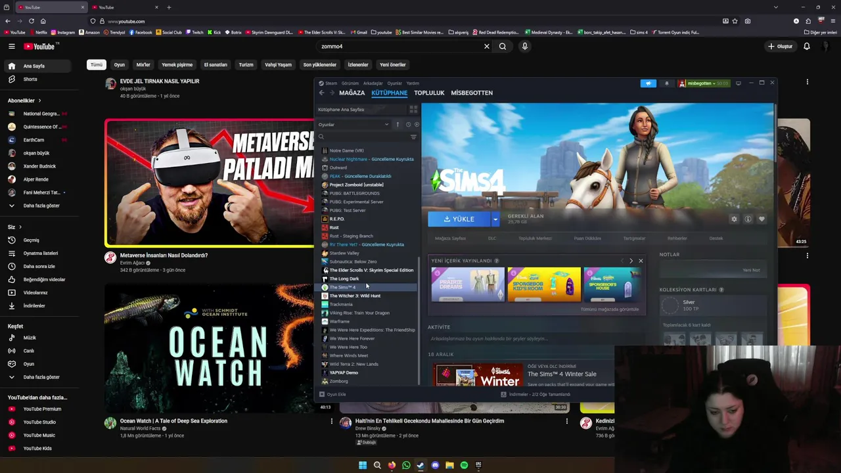Viewport: 841px width, 473px height.
Task: Open YouTube Music from sidebar
Action: (x=39, y=435)
